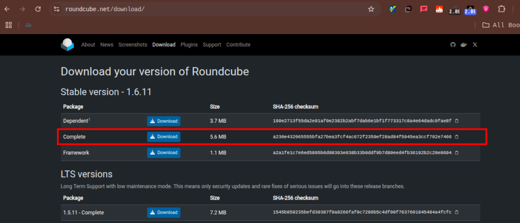Open the Screenshots page

pyautogui.click(x=133, y=45)
